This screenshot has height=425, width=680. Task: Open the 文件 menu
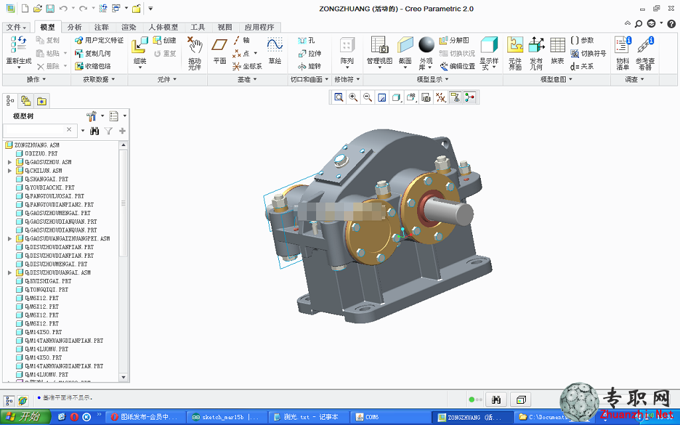pos(16,27)
